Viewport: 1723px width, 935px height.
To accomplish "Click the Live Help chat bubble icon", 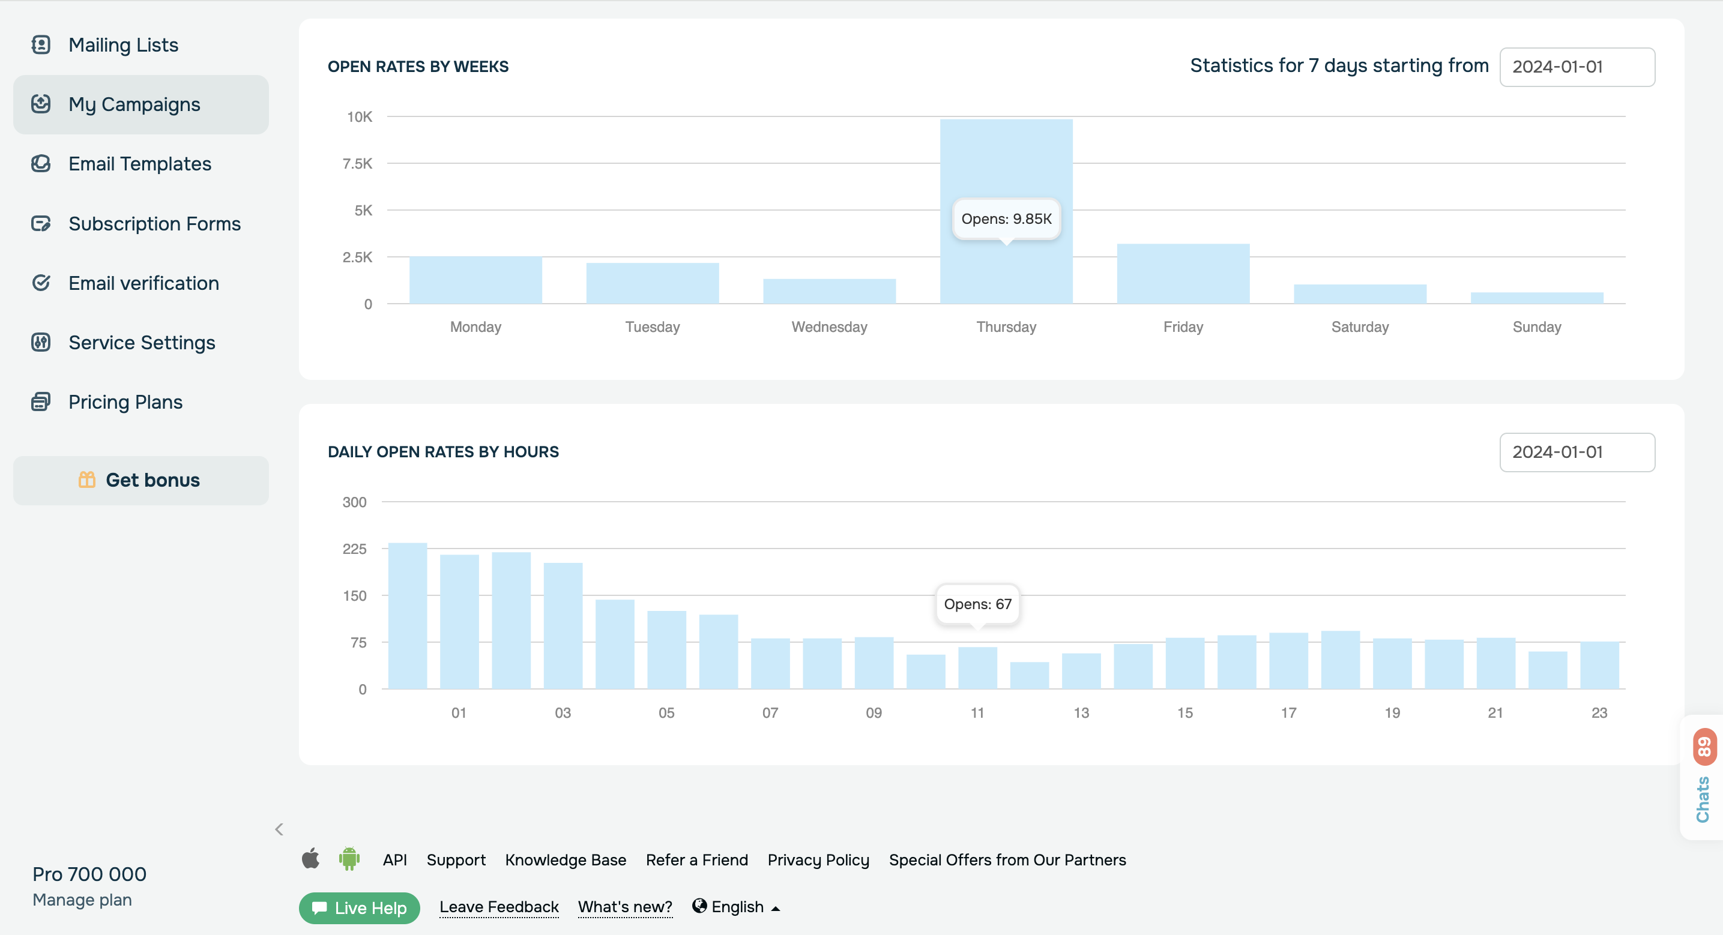I will pyautogui.click(x=321, y=907).
